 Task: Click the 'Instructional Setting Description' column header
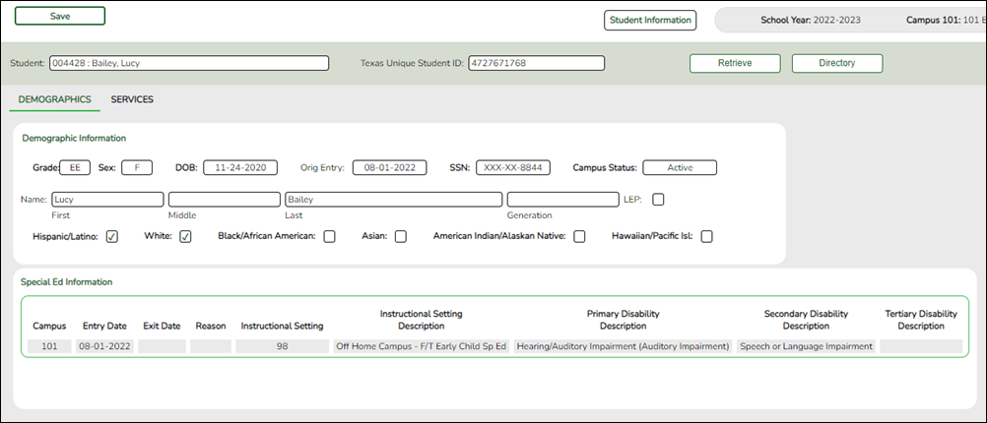coord(422,320)
